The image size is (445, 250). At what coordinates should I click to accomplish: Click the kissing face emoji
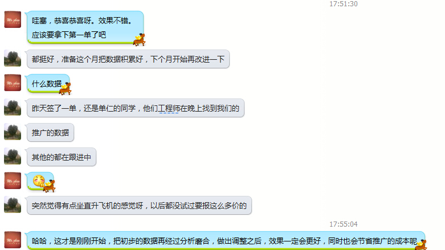pos(39,181)
